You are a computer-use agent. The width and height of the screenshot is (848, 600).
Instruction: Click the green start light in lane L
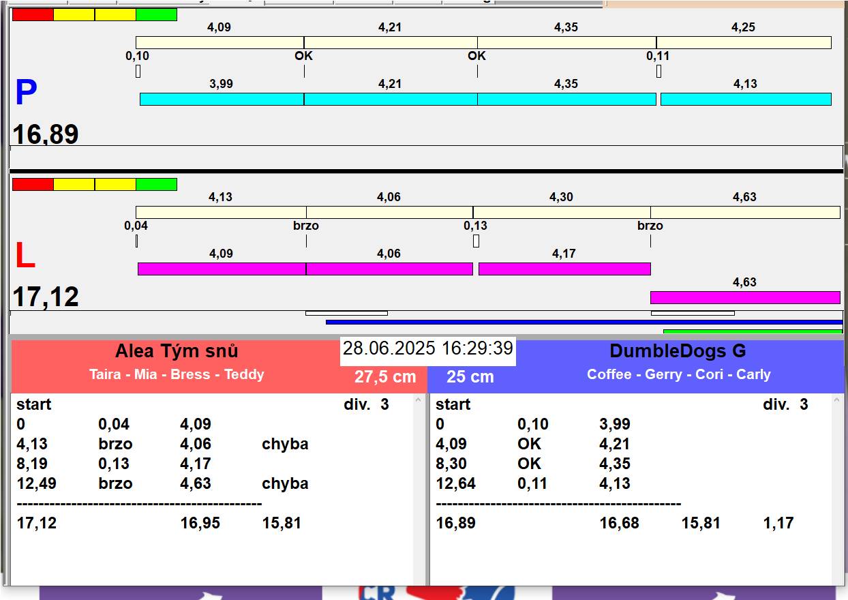(x=156, y=184)
